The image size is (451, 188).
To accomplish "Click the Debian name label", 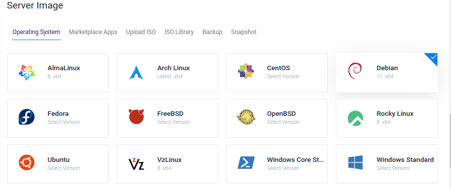I will click(x=387, y=68).
